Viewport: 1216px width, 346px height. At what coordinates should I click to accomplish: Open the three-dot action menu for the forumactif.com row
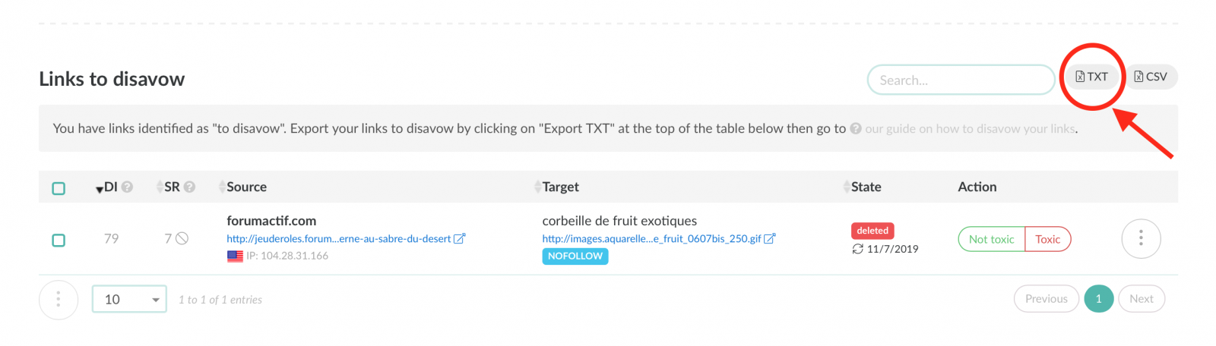coord(1141,239)
